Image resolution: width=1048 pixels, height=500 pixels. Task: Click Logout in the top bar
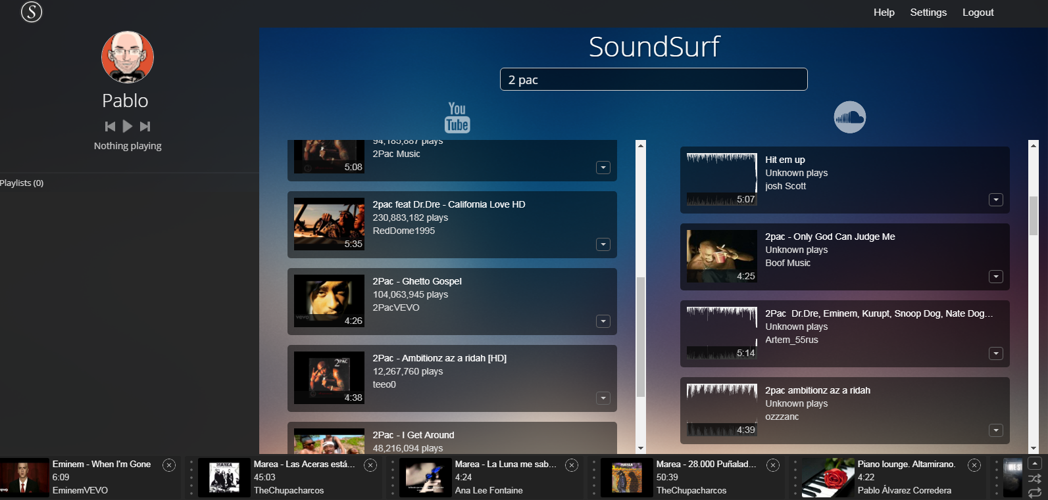(978, 12)
